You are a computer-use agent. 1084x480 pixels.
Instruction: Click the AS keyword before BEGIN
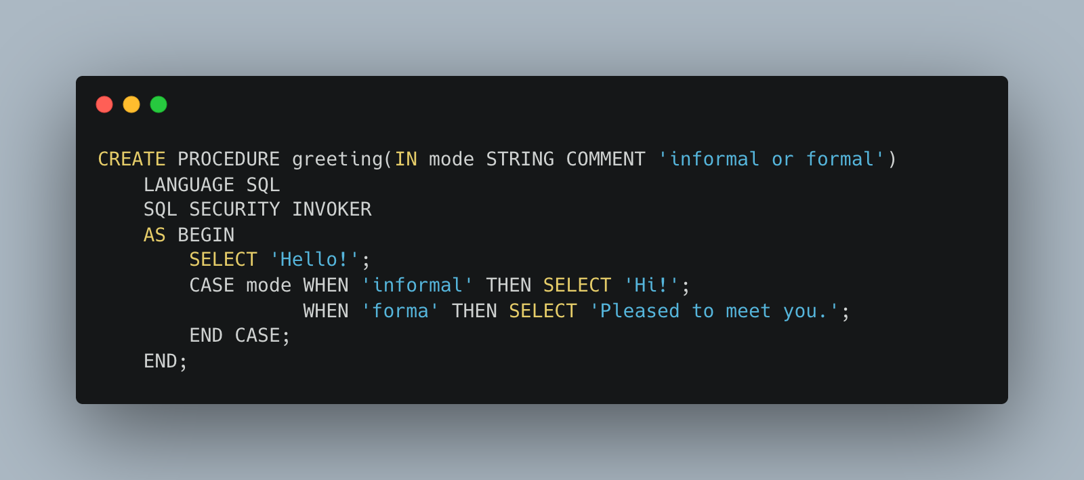(154, 235)
